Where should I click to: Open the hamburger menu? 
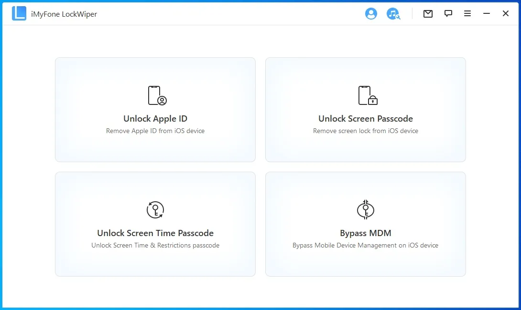(467, 14)
